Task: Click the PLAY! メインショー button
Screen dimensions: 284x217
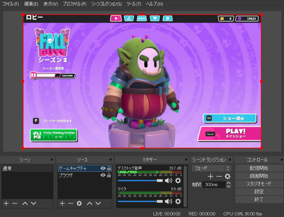Action: (x=229, y=134)
